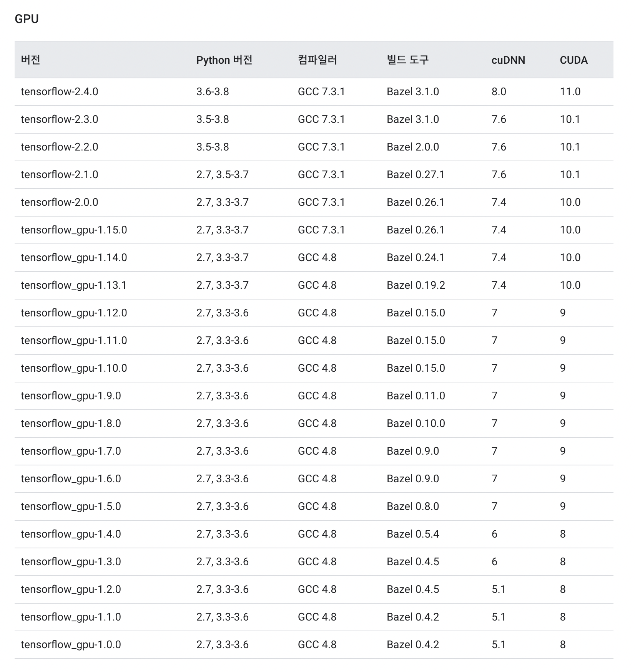Click the 버전 column header
This screenshot has height=672, width=635.
[x=30, y=60]
